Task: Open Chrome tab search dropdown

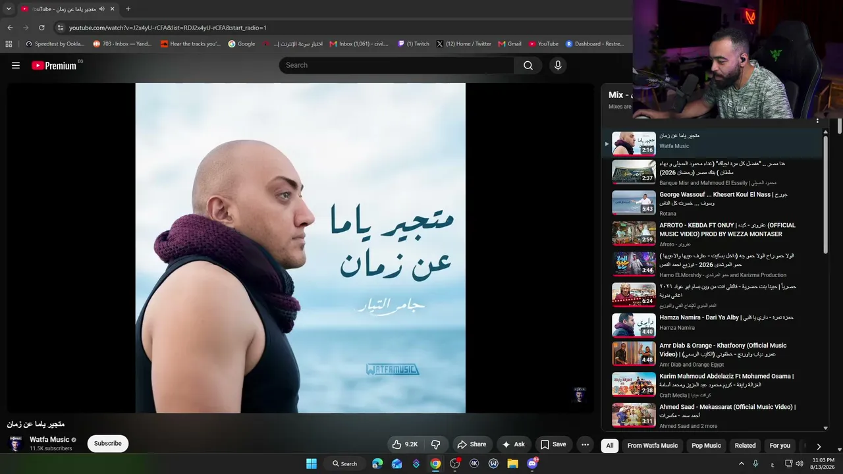Action: 9,9
